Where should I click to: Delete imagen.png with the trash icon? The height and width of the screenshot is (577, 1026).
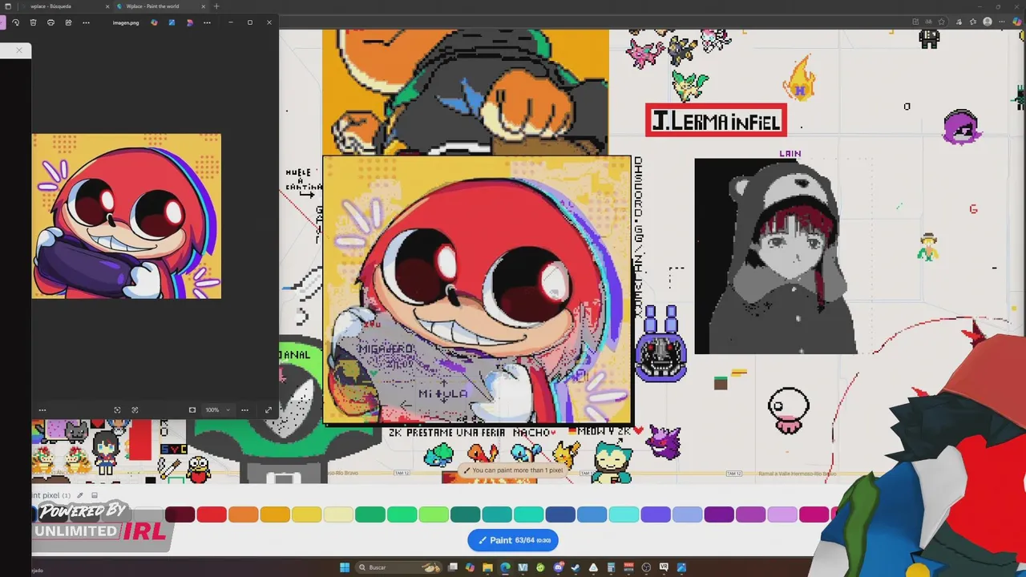coord(33,22)
